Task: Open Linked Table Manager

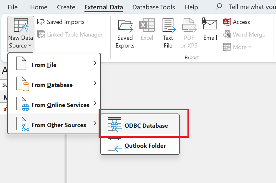Action: tap(70, 35)
